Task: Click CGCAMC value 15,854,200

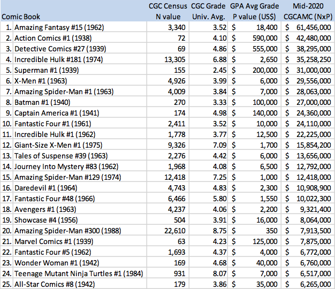Action: [x=314, y=145]
